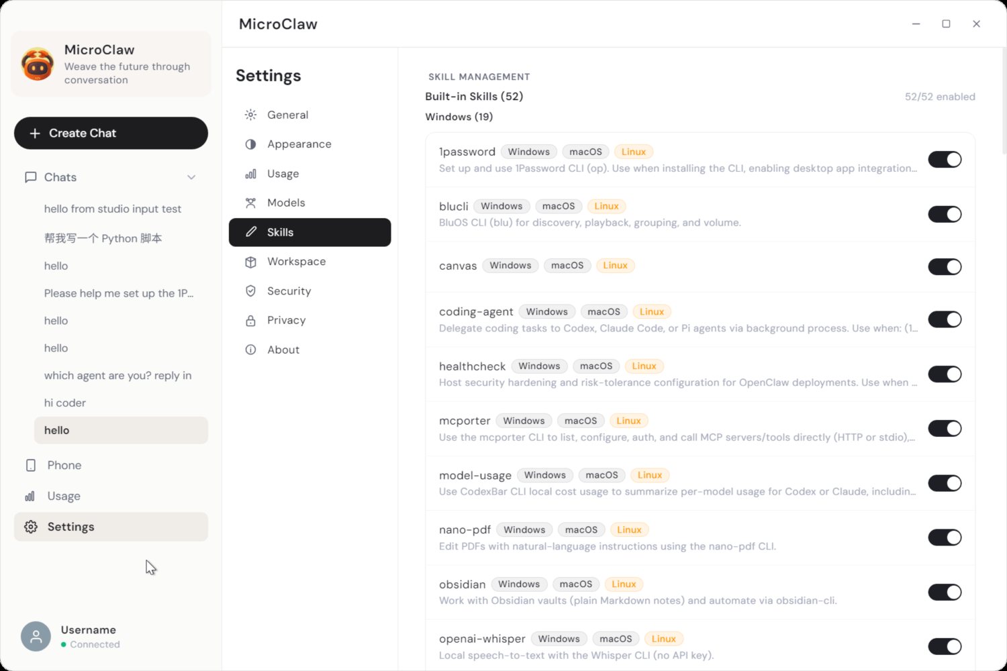This screenshot has height=671, width=1007.
Task: Click the macOS tag on healthcheck
Action: (x=596, y=366)
